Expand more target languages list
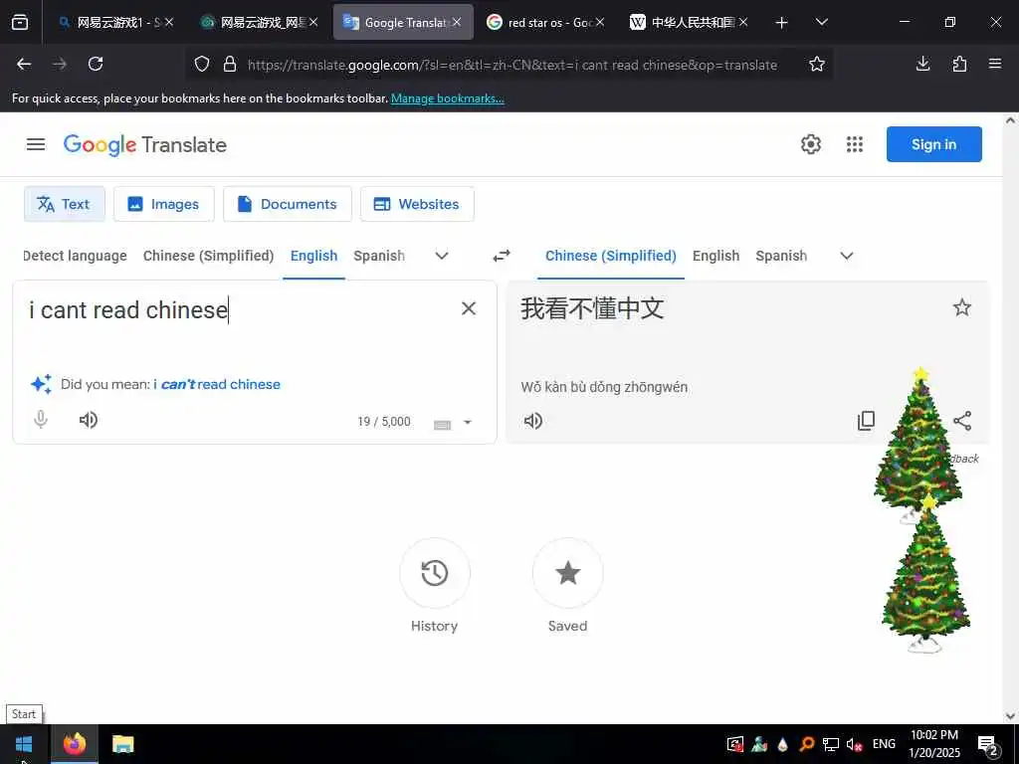Screen dimensions: 1019x764 click(847, 256)
